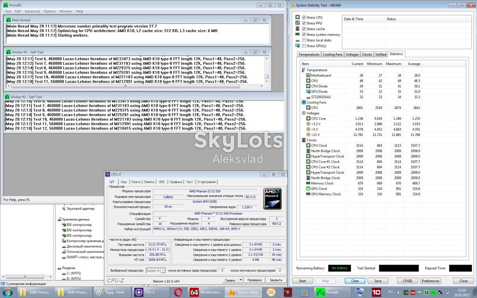Click the Stress GPU(s) monitor icon
The image size is (477, 298).
pyautogui.click(x=298, y=46)
